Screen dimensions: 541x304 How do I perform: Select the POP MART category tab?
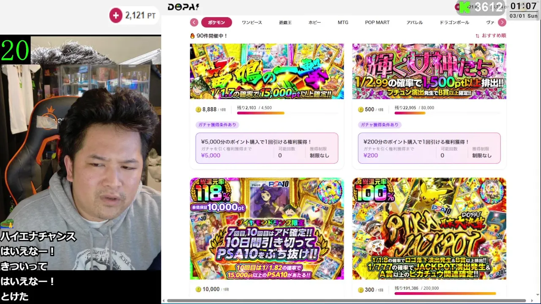point(377,22)
